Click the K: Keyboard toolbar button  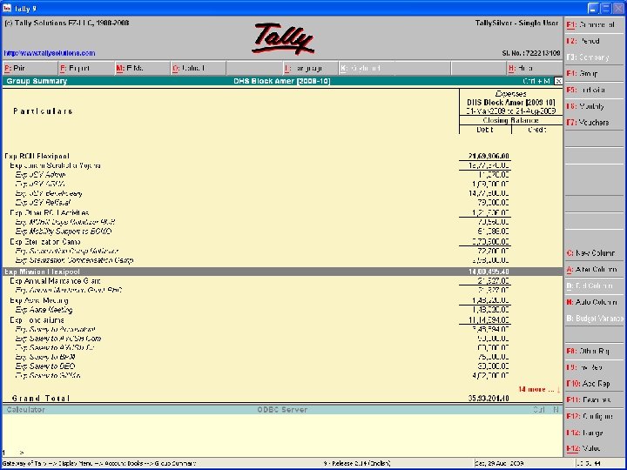click(x=366, y=69)
